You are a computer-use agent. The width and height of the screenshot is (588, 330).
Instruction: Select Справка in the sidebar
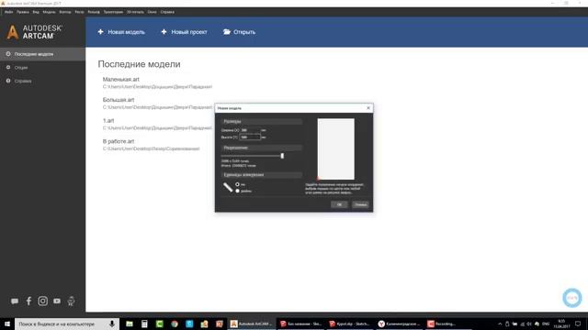43,81
